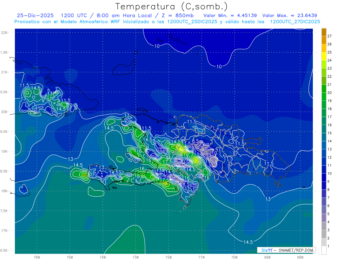Click the title "Temperatura (C,somb.)"
337x261 pixels.
pyautogui.click(x=171, y=7)
